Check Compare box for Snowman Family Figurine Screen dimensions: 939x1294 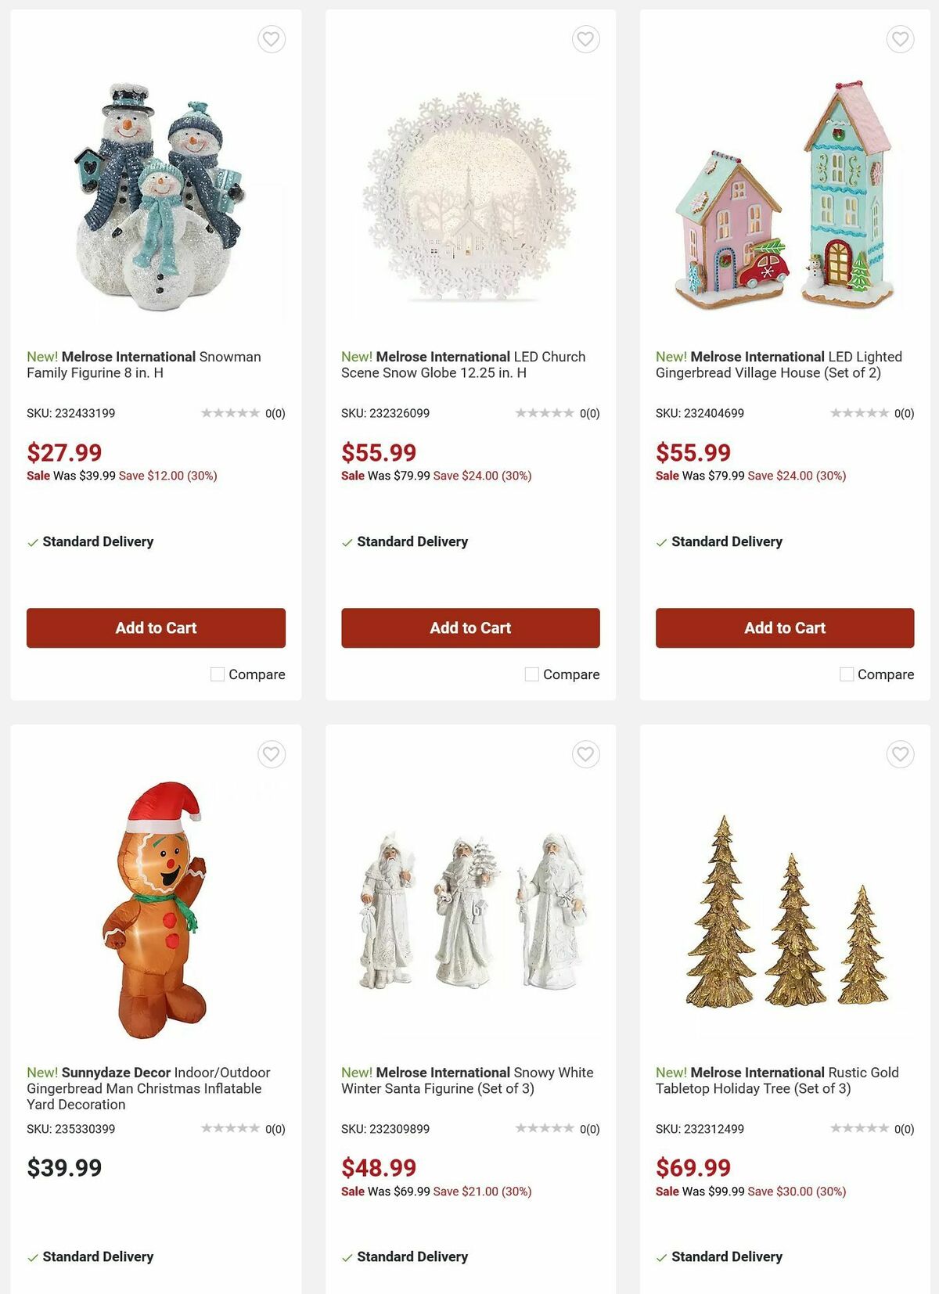(x=218, y=674)
